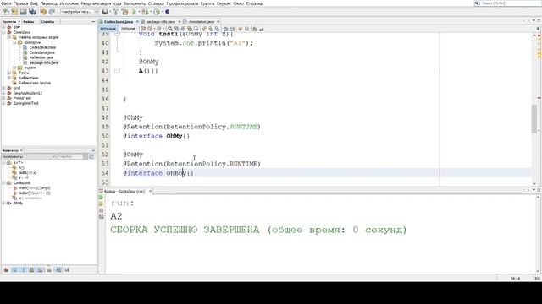
Task: Click the Redo toolbar icon
Action: click(53, 12)
